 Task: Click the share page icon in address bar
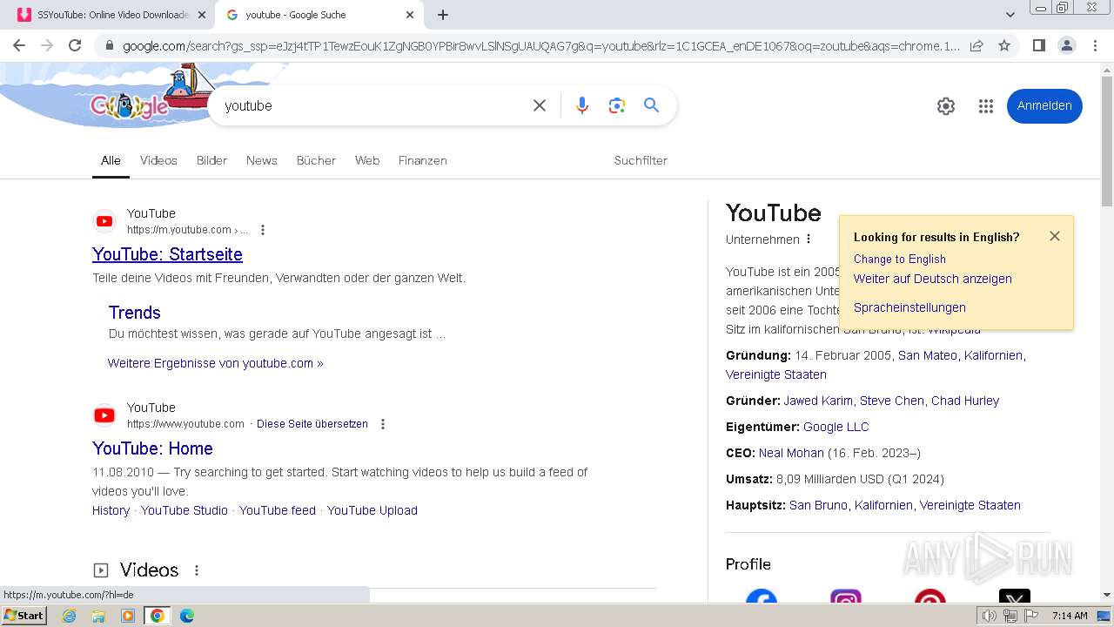(x=976, y=45)
